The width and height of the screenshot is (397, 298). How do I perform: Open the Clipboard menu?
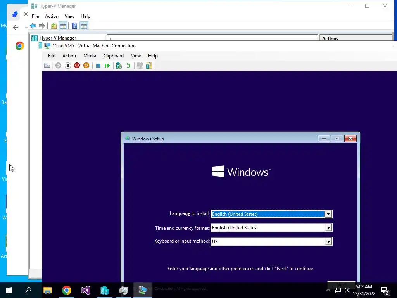[x=114, y=56]
